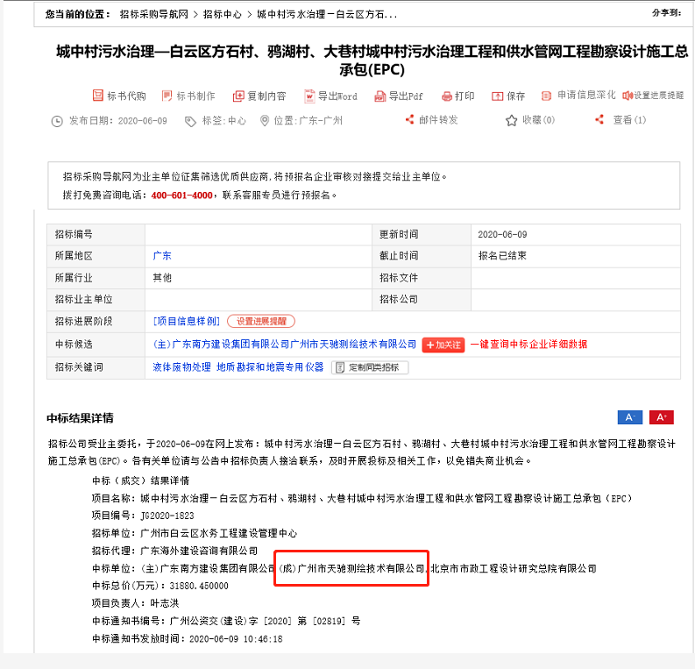Decrease font size with blue A- button
This screenshot has height=669, width=695.
[629, 417]
